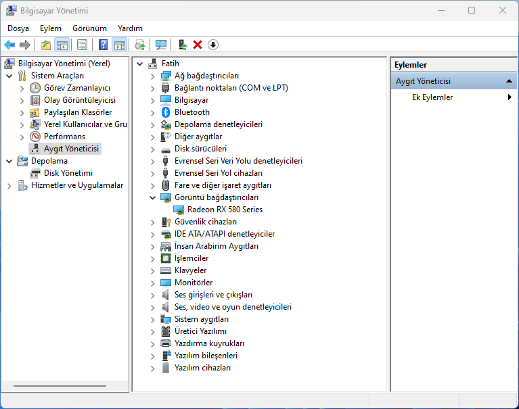
Task: Expand the Bluetooth device category
Action: 152,112
